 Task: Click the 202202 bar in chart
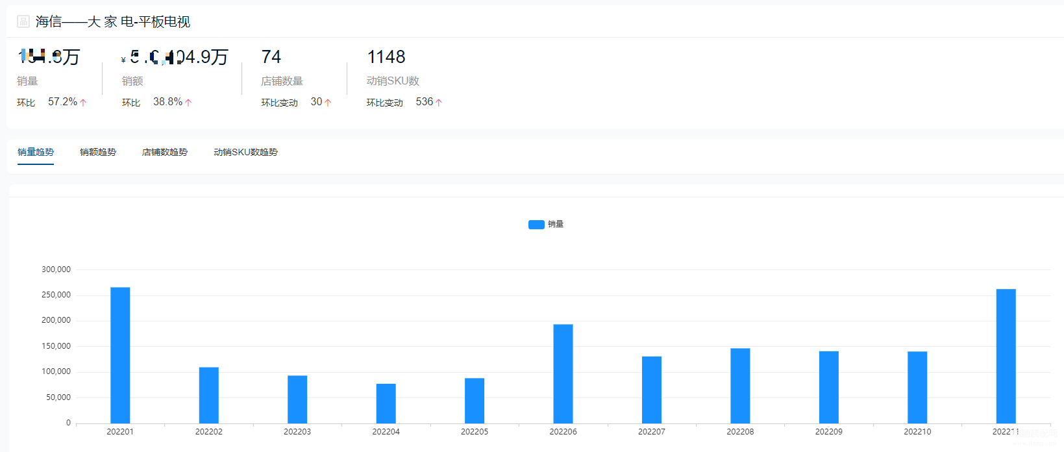[209, 395]
